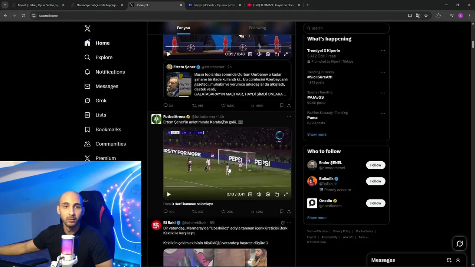Screen dimensions: 475x267
Task: Share the FutbolArena post
Action: point(289,211)
